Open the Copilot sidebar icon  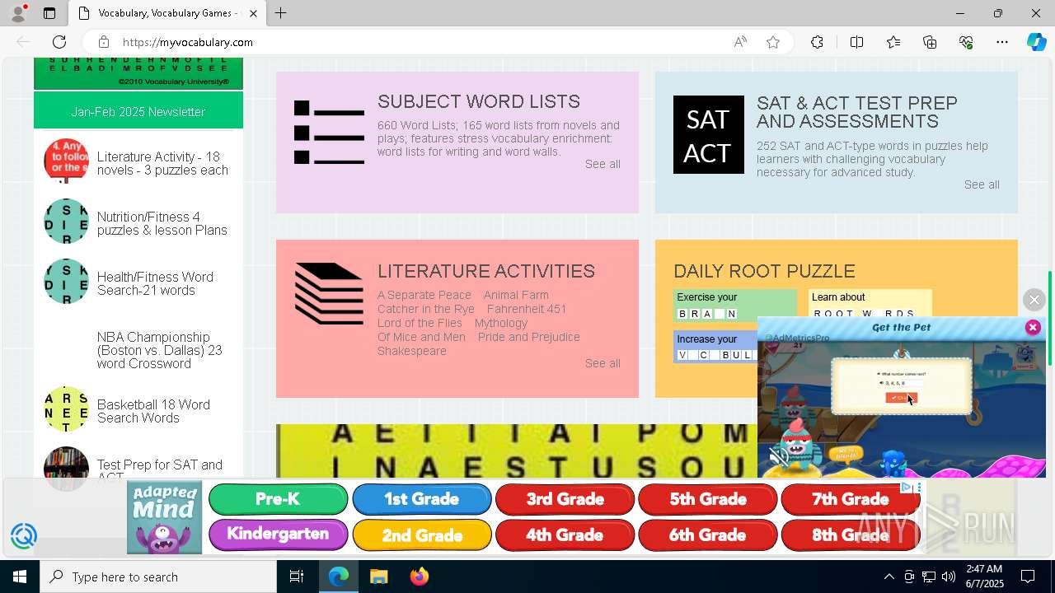click(x=1036, y=42)
